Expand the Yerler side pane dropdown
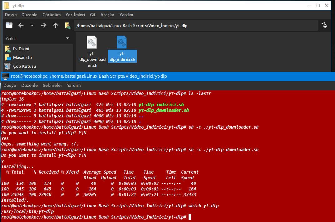Screen dimensions: 335x222 click(67, 38)
